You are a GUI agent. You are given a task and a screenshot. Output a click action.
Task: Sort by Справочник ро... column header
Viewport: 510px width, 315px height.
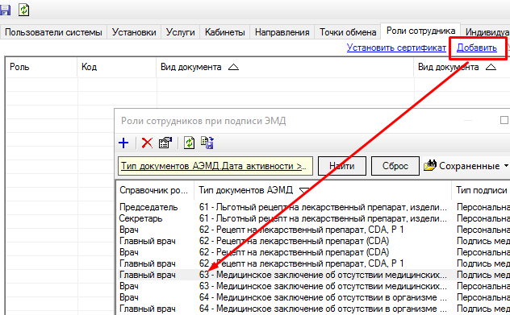click(x=155, y=190)
